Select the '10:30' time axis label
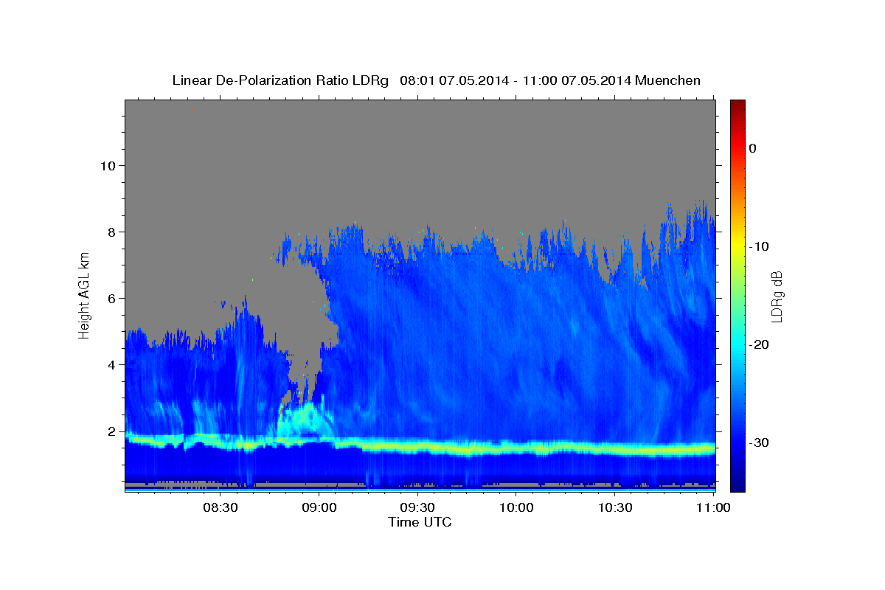Image resolution: width=885 pixels, height=590 pixels. [x=615, y=507]
